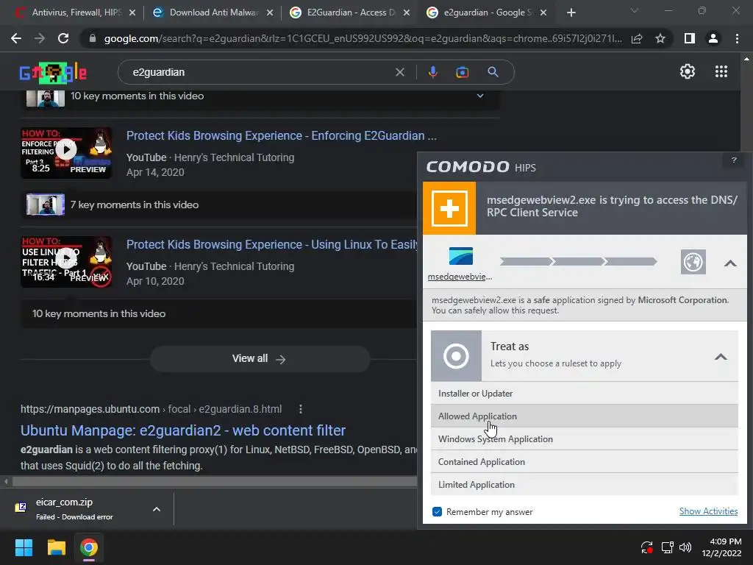Select Contained Application ruleset
This screenshot has height=565, width=753.
[585, 462]
